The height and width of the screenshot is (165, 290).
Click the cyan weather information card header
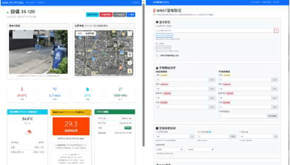pos(27,112)
